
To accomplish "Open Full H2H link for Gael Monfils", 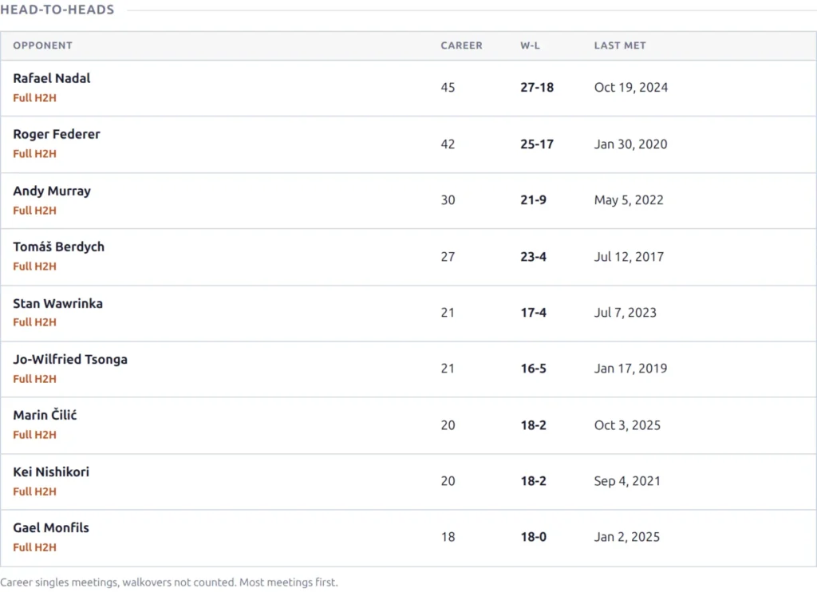I will click(x=34, y=547).
